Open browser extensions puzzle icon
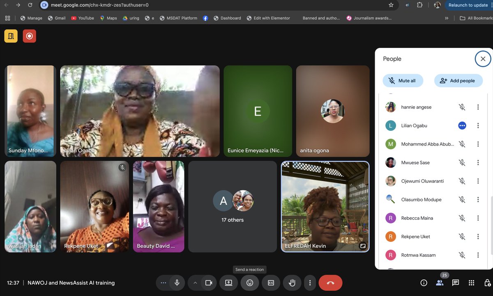This screenshot has height=296, width=493. 419,5
